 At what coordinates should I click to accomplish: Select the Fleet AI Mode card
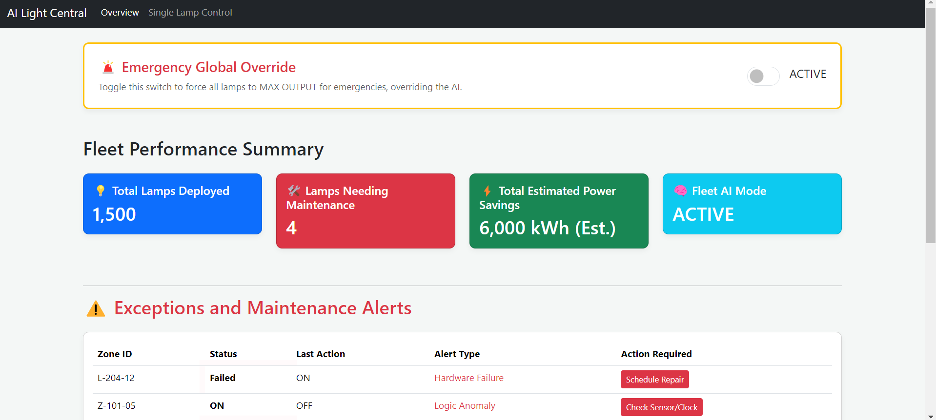coord(752,204)
